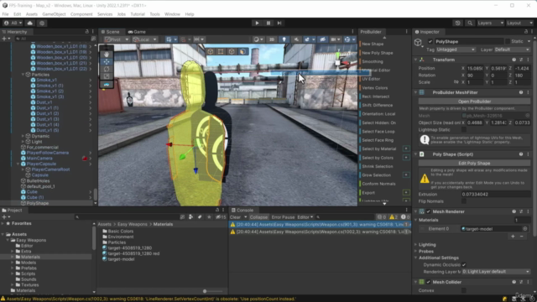Choose ProBuilder face selection mode icon
Image resolution: width=537 pixels, height=302 pixels.
coord(242,51)
